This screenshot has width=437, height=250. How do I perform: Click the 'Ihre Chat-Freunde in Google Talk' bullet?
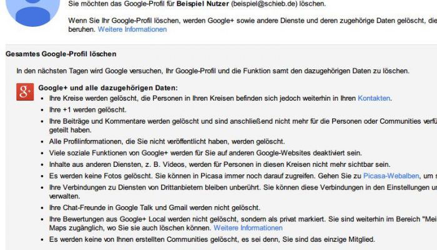pyautogui.click(x=155, y=207)
